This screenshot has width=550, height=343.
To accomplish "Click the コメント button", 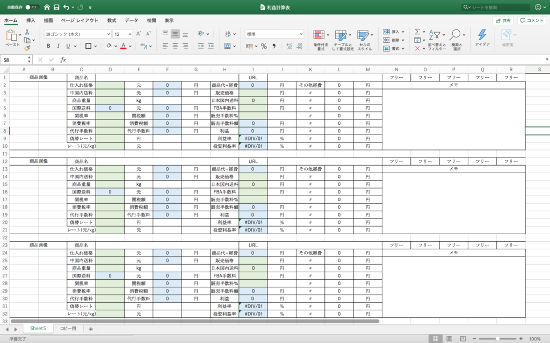I will click(532, 20).
